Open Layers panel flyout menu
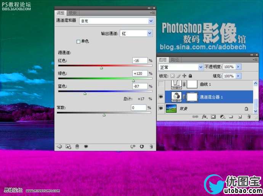This screenshot has height=196, width=263. [x=255, y=60]
